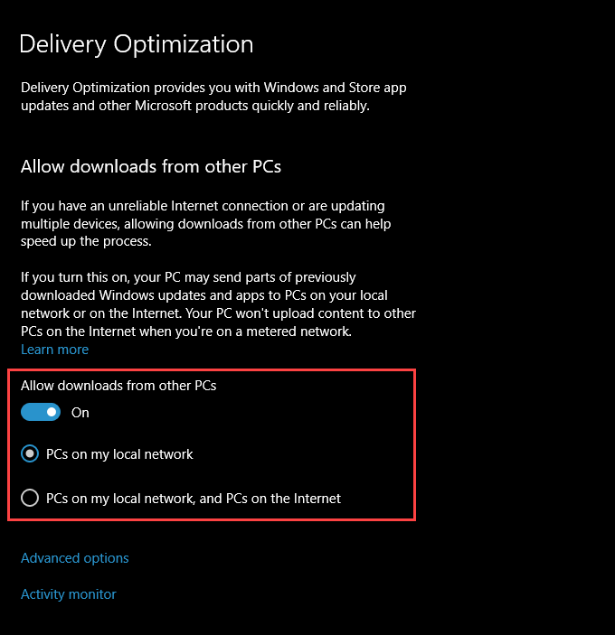Select the PCs on my local network radio button

(x=30, y=453)
